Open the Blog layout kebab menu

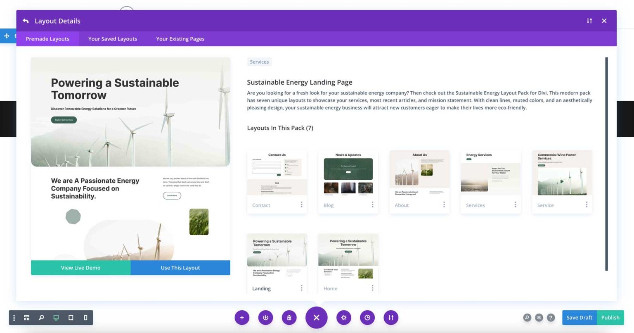(372, 205)
